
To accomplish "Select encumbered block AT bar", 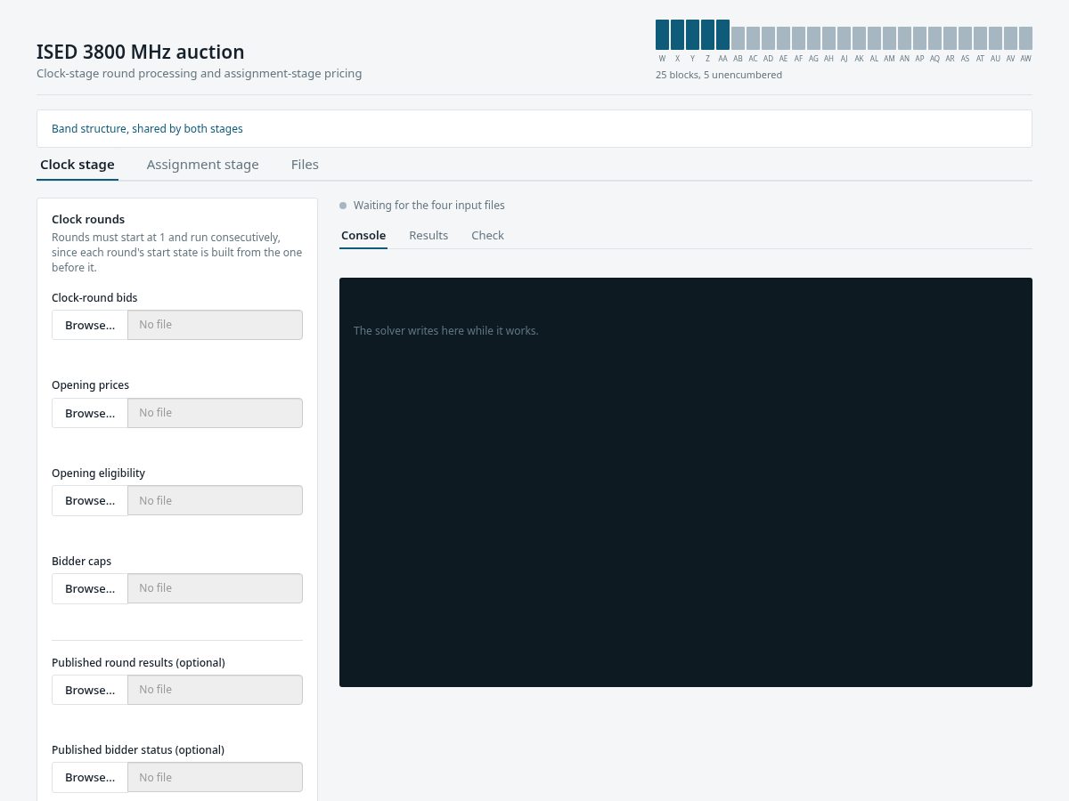I will [980, 38].
